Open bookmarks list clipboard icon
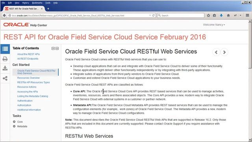Image resolution: width=252 pixels, height=142 pixels. pyautogui.click(x=214, y=15)
